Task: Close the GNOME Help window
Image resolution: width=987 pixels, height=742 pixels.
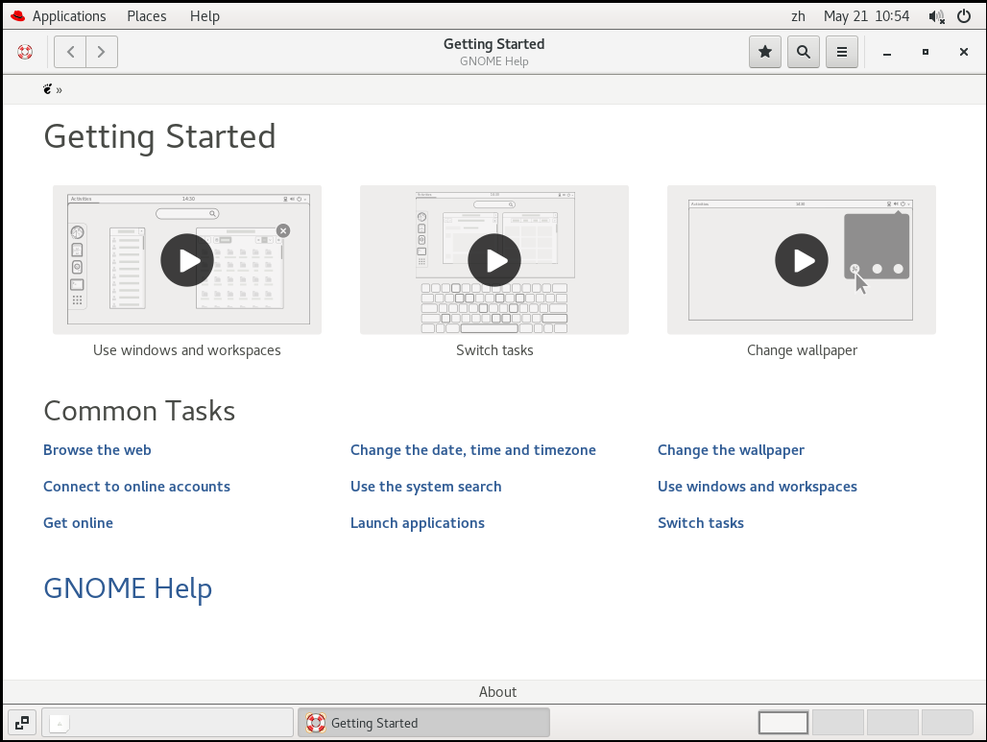Action: click(964, 52)
